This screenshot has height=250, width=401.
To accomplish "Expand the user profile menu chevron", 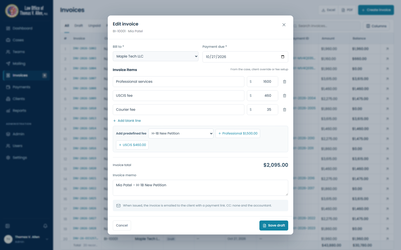I will 47,239.
